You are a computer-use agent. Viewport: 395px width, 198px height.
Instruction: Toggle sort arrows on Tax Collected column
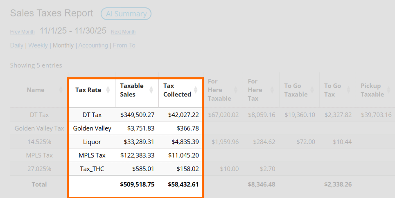pyautogui.click(x=196, y=90)
